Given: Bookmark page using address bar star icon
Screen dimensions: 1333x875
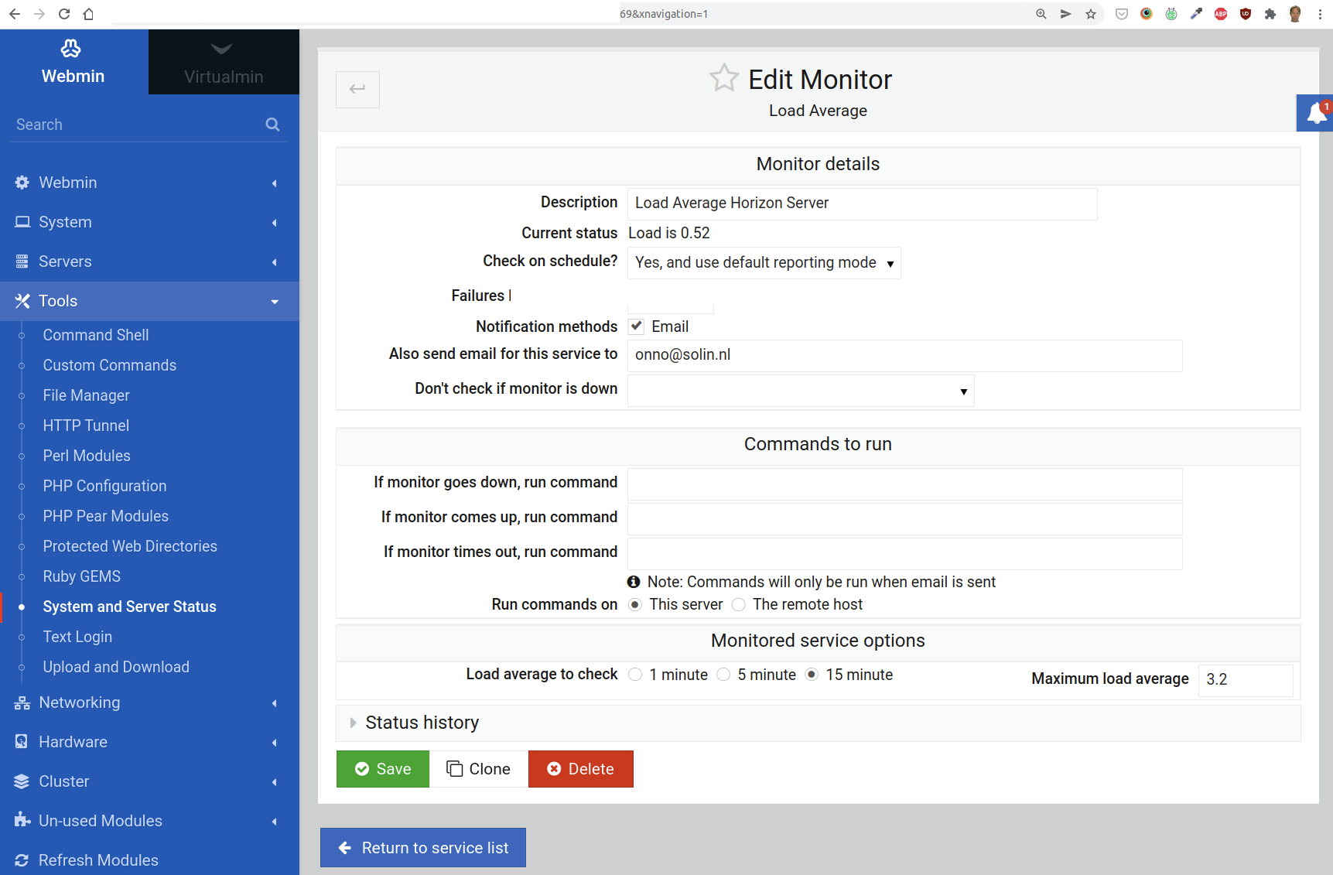Looking at the screenshot, I should coord(1090,14).
